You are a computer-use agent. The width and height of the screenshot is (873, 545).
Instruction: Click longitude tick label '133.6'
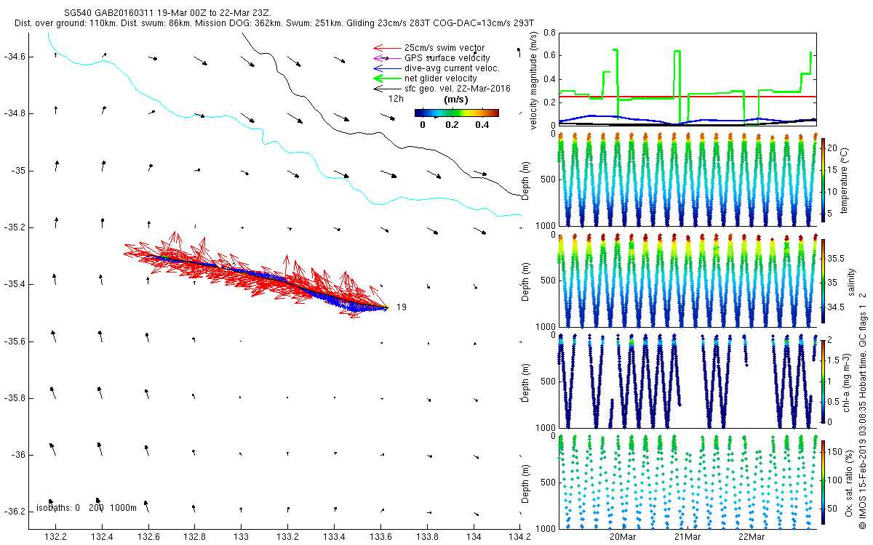click(381, 536)
